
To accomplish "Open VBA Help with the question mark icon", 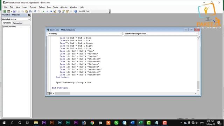I will (x=76, y=11).
